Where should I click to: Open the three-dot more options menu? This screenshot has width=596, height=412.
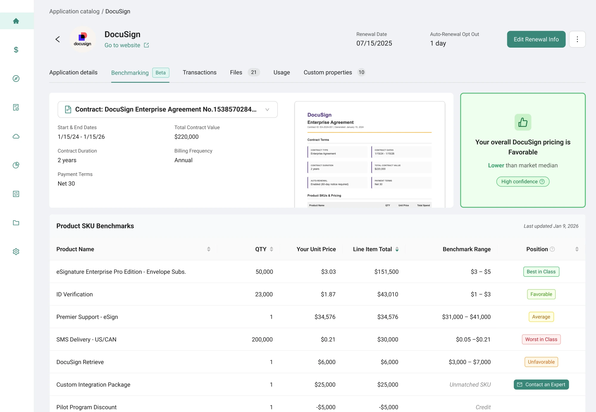[x=577, y=39]
